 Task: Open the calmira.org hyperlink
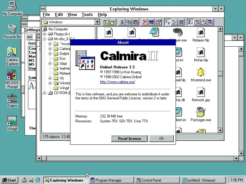coord(117,82)
